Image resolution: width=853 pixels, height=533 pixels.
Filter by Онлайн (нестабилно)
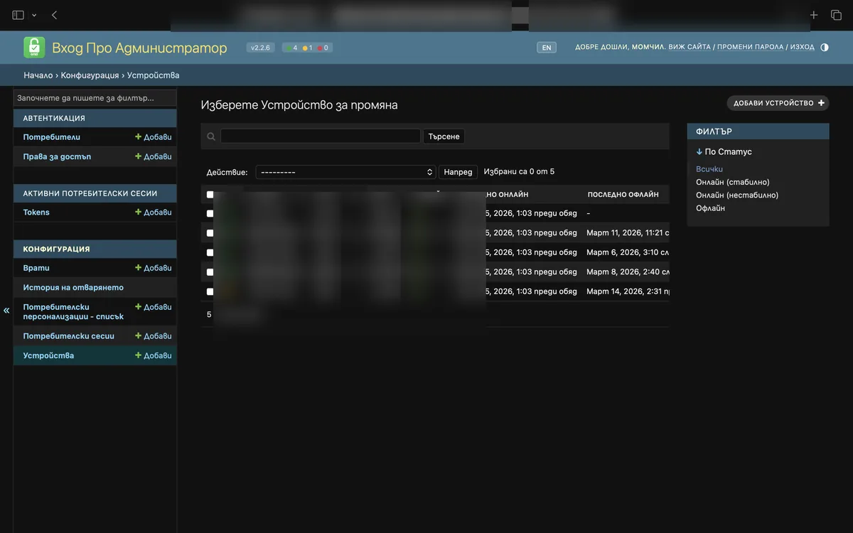coord(737,195)
